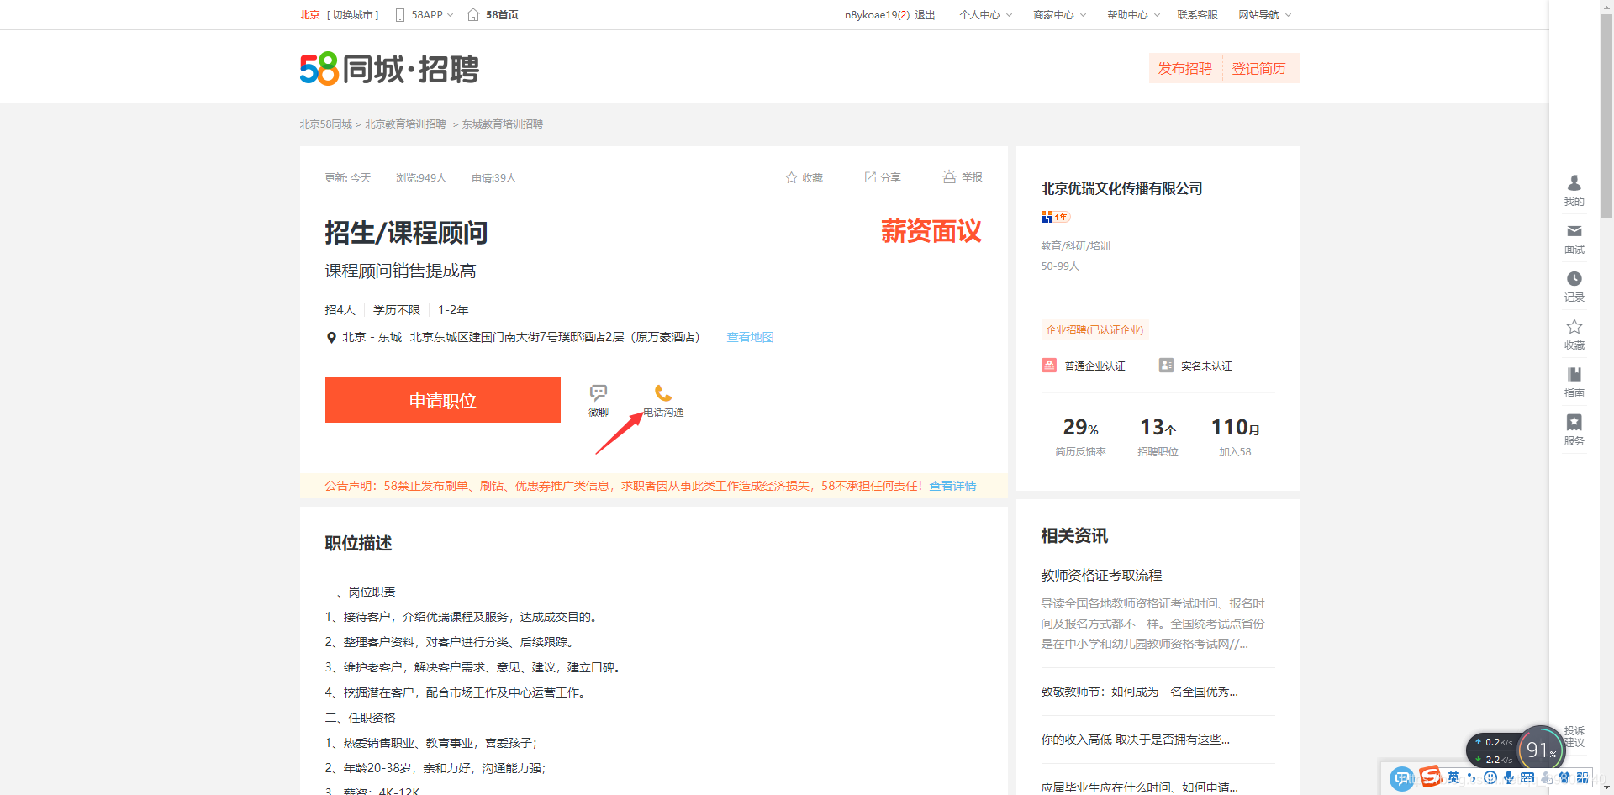Image resolution: width=1614 pixels, height=795 pixels.
Task: Open 微聊 chat icon beside apply button
Action: point(599,392)
